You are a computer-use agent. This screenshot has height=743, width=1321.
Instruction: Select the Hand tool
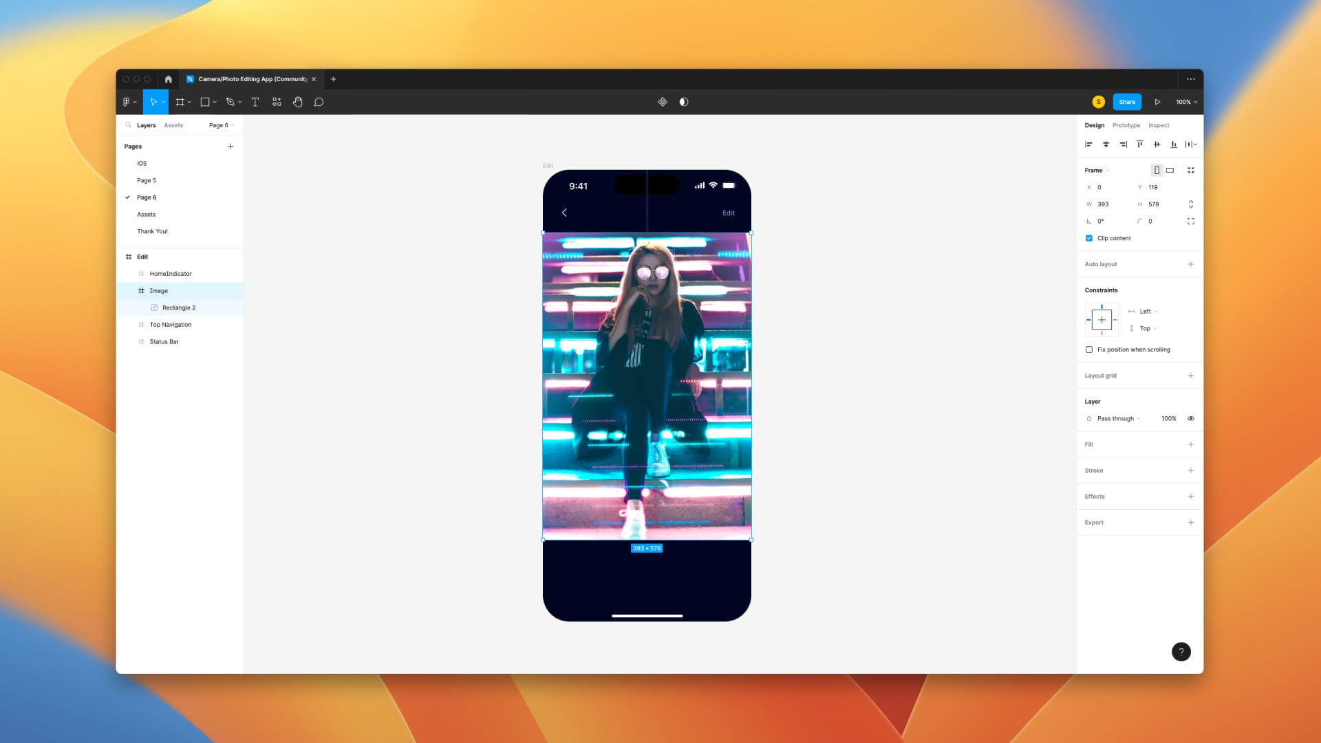297,101
